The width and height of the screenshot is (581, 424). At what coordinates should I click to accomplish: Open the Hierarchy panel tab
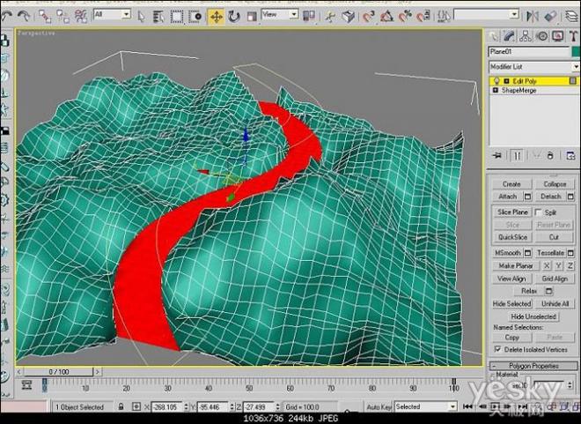pyautogui.click(x=526, y=36)
